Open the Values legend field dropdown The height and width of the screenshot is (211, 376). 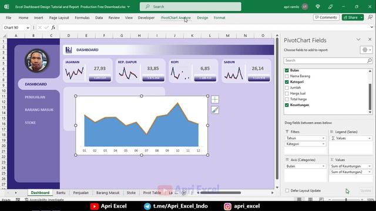(370, 138)
